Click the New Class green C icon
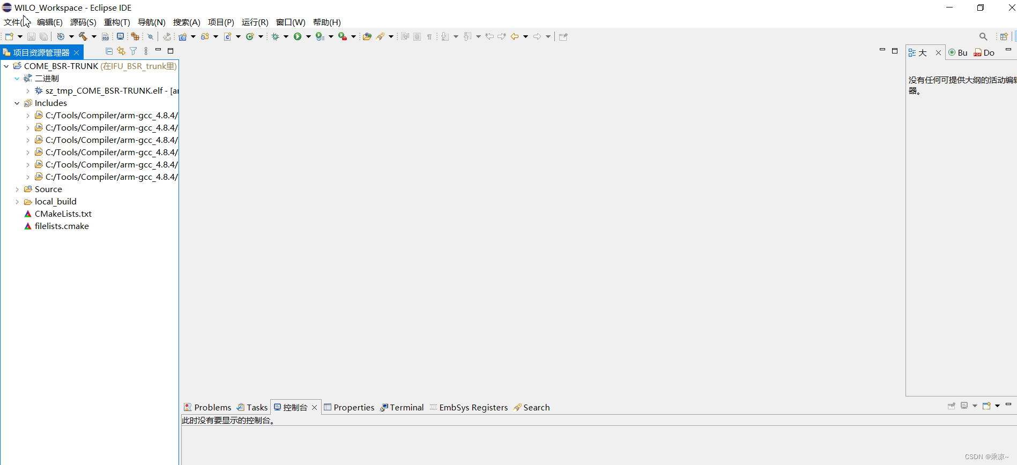 point(250,36)
